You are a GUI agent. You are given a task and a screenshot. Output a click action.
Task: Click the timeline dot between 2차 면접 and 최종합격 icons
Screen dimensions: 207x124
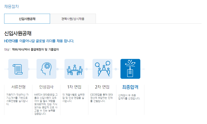116,69
